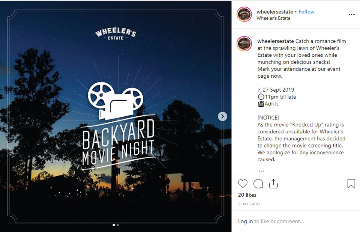View the 20 likes list
The height and width of the screenshot is (232, 360).
[x=247, y=195]
